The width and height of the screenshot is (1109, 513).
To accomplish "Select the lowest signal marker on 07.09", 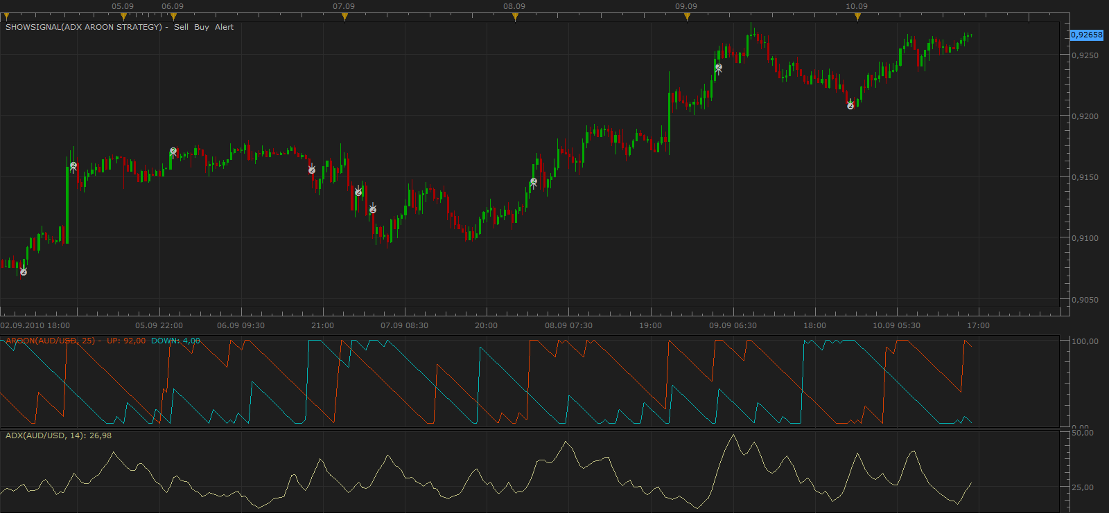I will (x=373, y=209).
